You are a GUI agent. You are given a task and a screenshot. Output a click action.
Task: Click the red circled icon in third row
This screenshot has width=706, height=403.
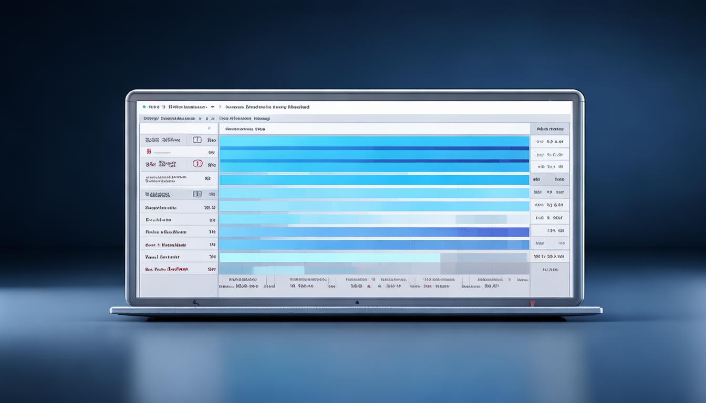pyautogui.click(x=198, y=164)
